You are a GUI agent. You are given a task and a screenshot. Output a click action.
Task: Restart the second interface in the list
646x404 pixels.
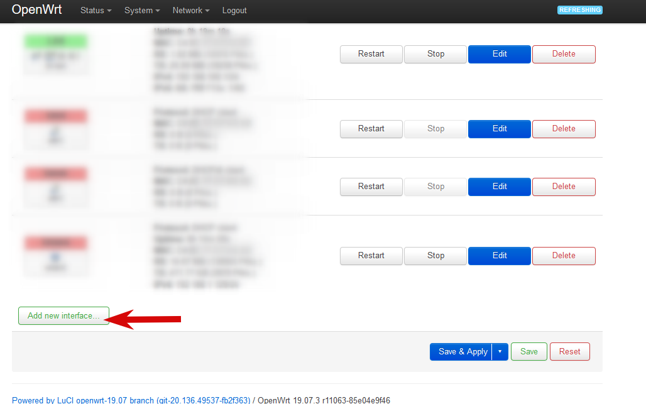pyautogui.click(x=371, y=129)
